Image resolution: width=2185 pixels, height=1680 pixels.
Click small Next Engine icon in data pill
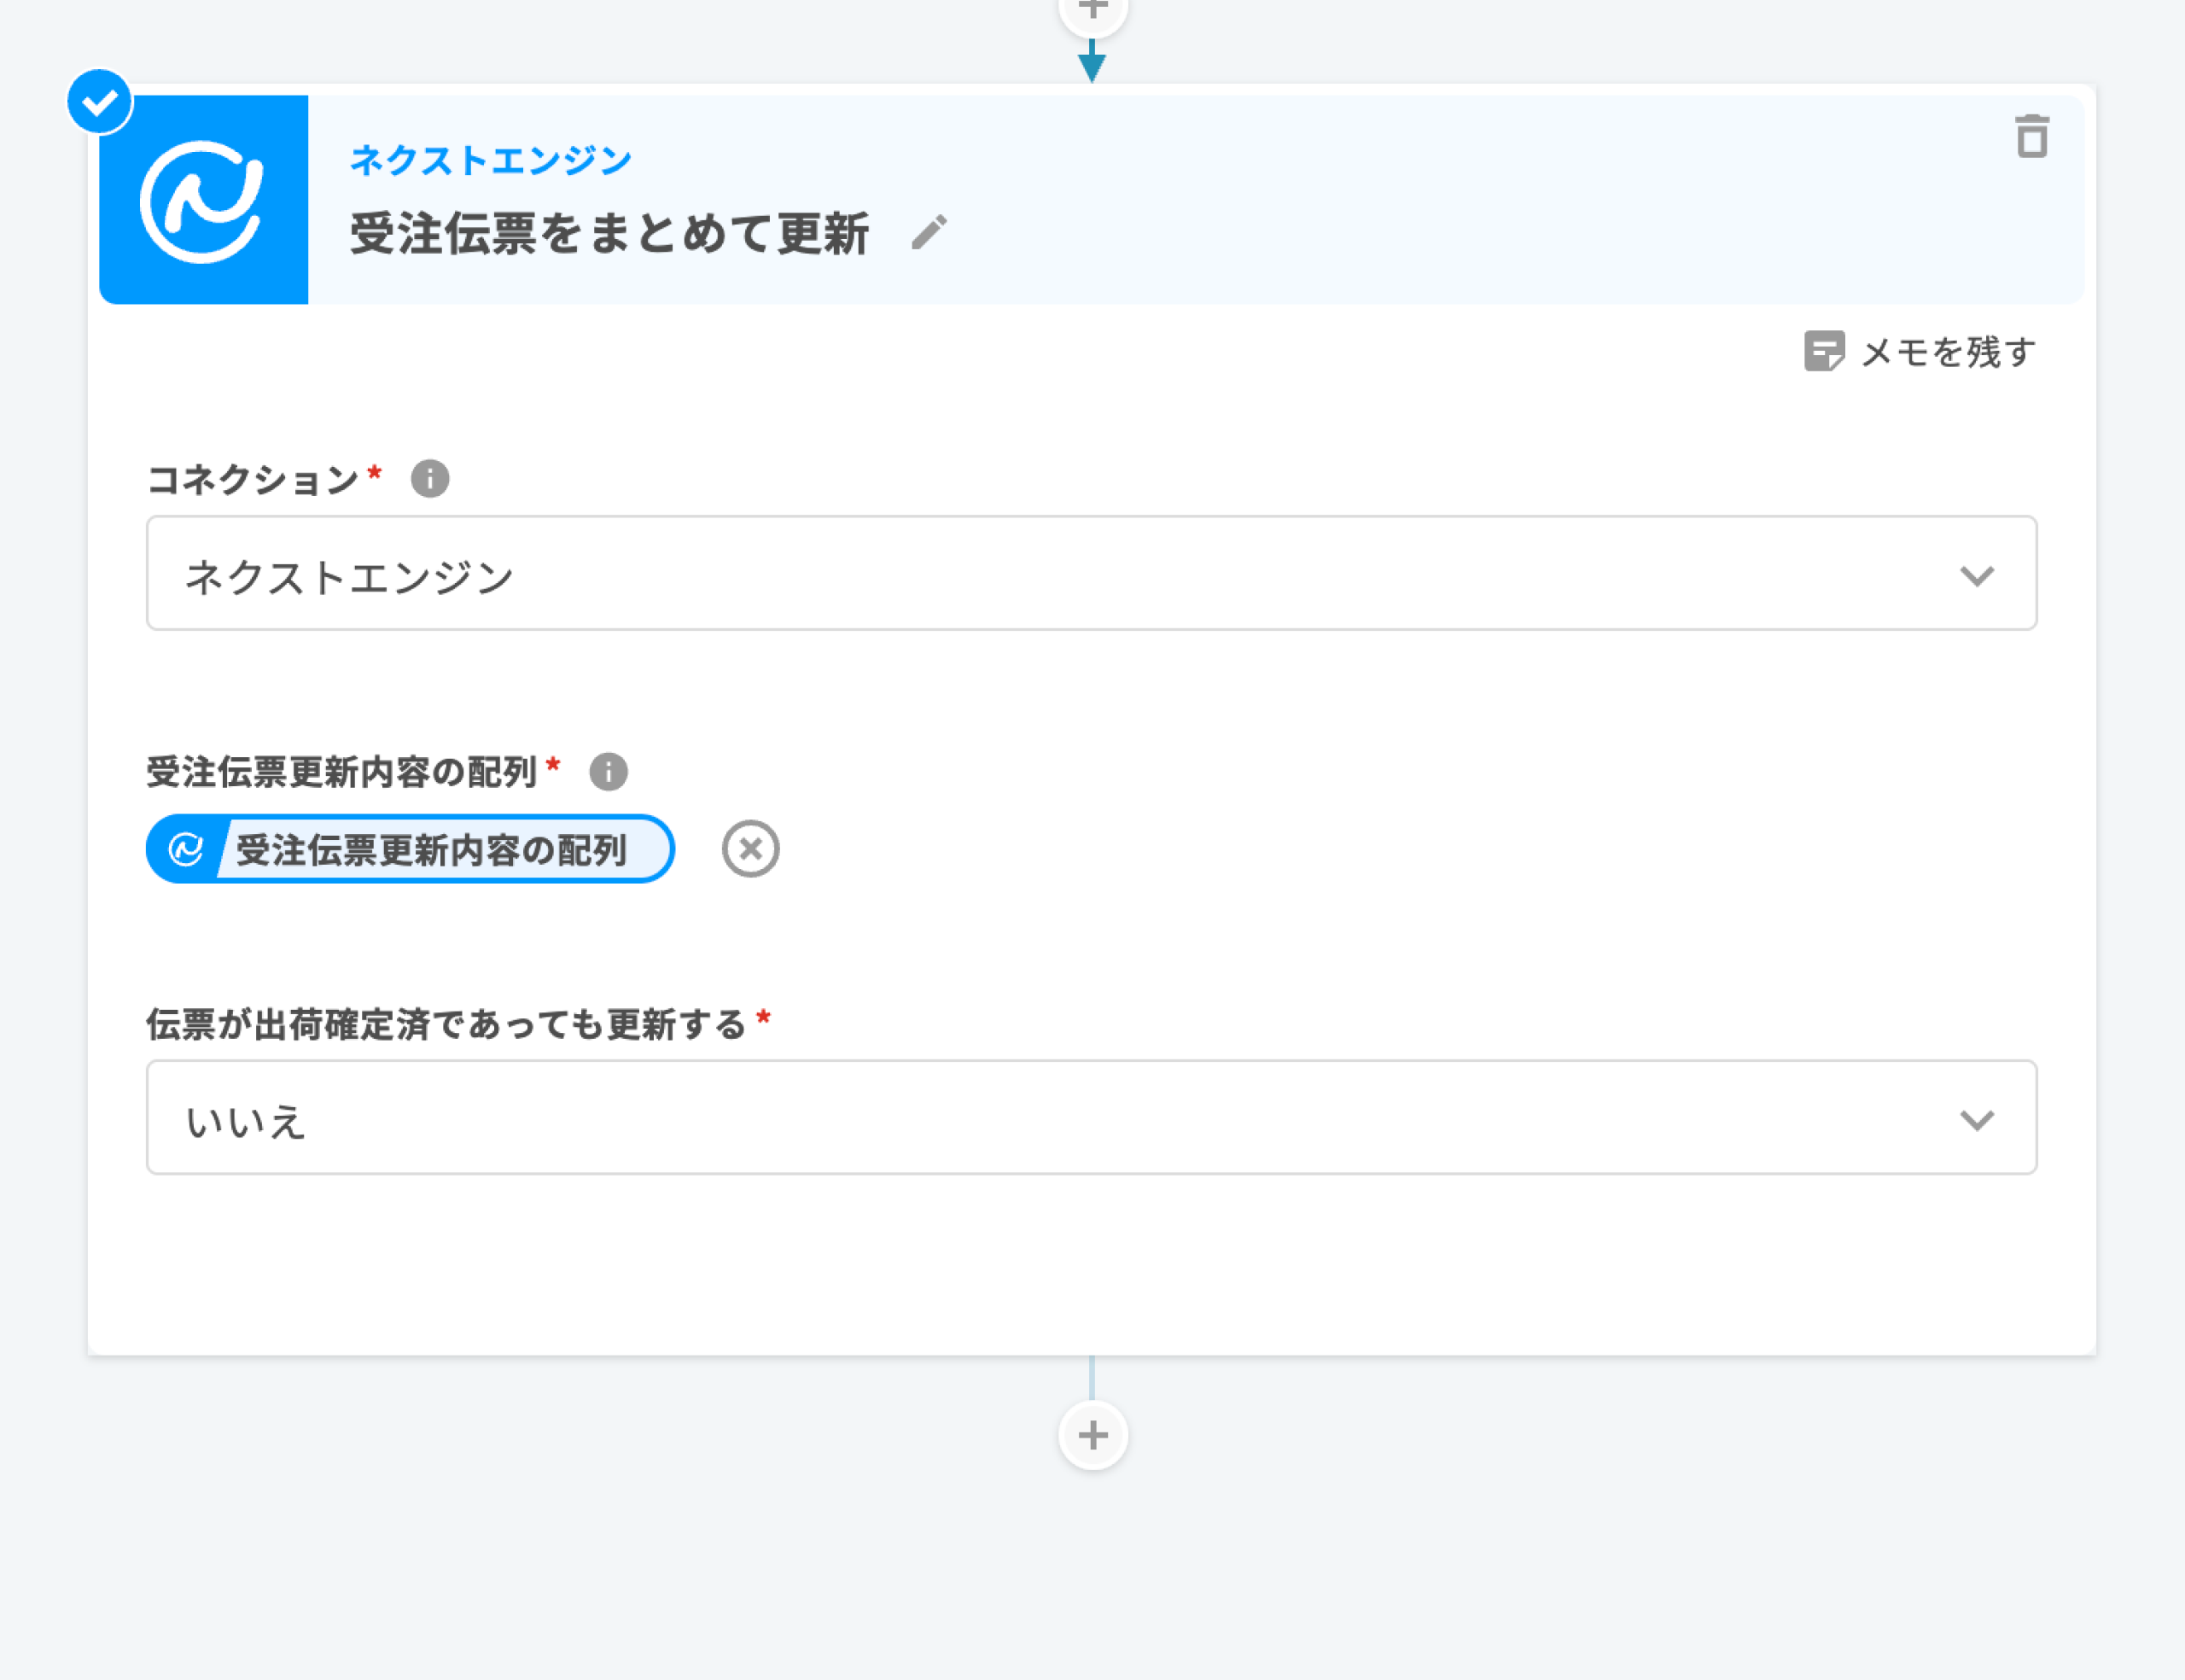pyautogui.click(x=186, y=850)
